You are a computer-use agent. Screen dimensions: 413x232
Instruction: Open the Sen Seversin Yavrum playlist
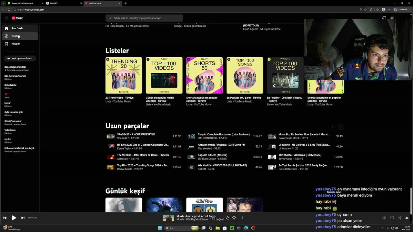pyautogui.click(x=20, y=78)
